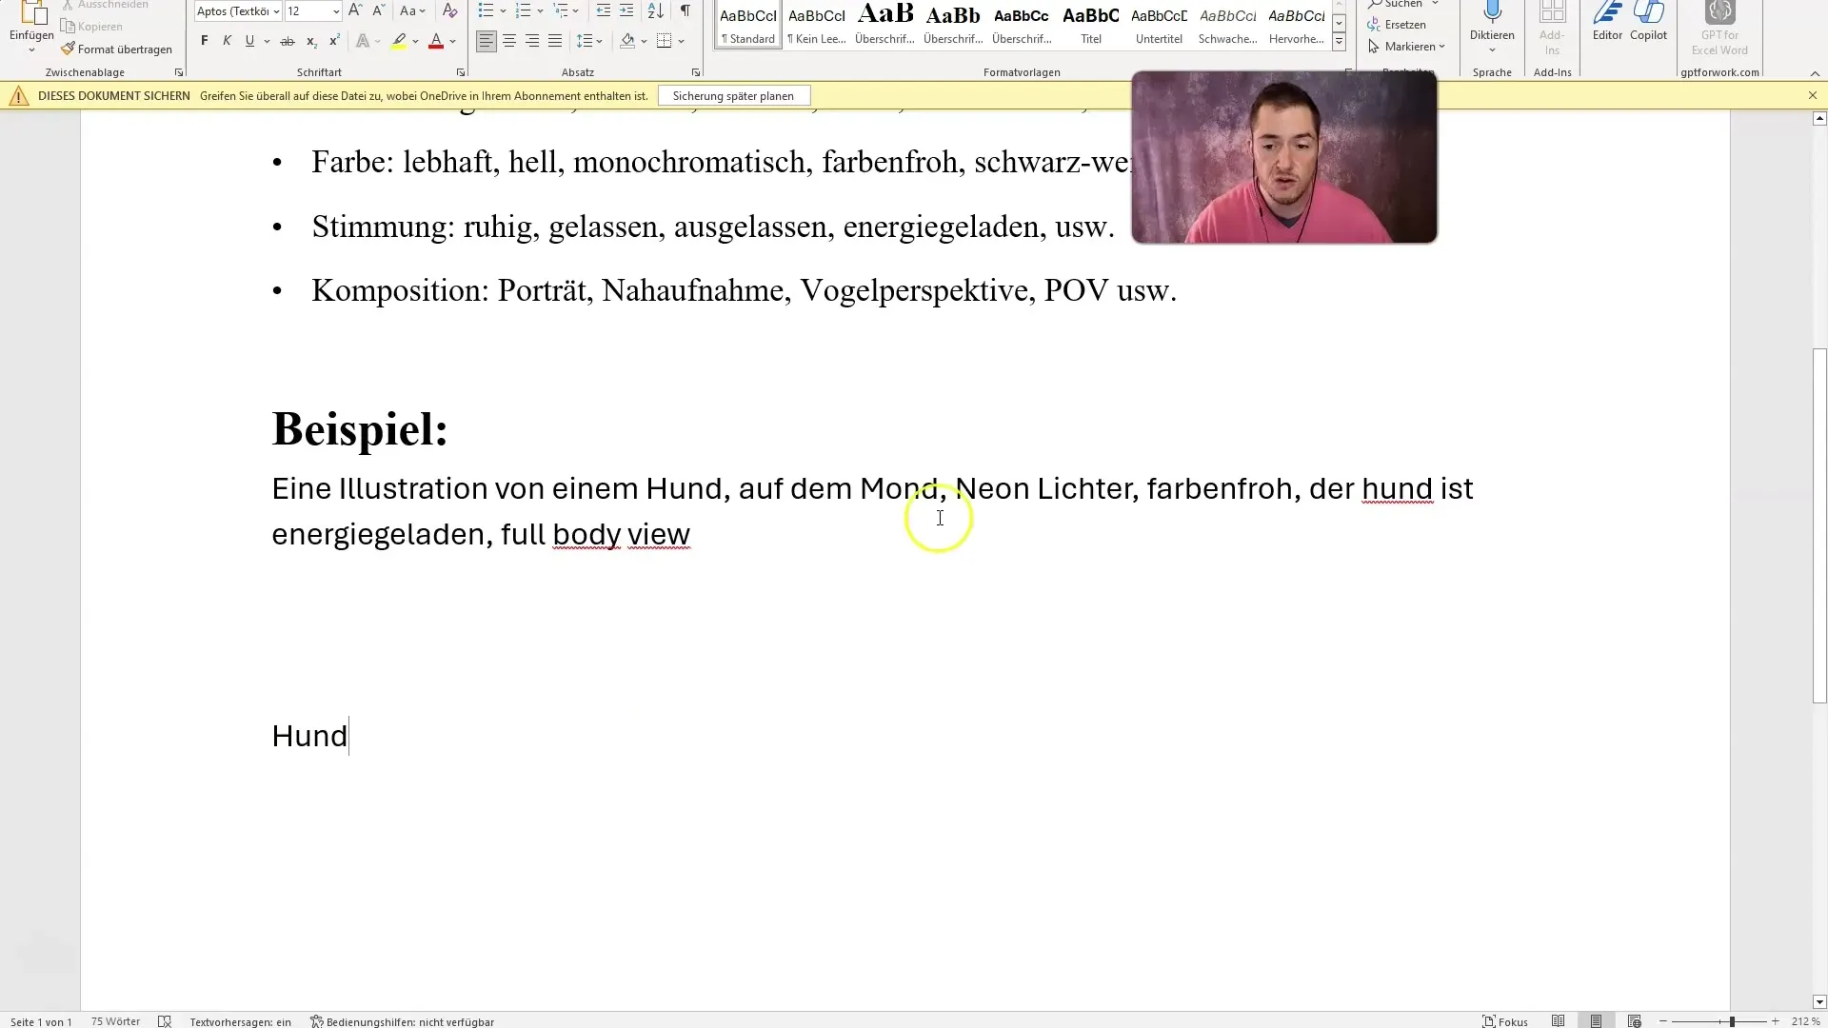This screenshot has height=1028, width=1828.
Task: Click Format übertragen painter
Action: point(116,49)
